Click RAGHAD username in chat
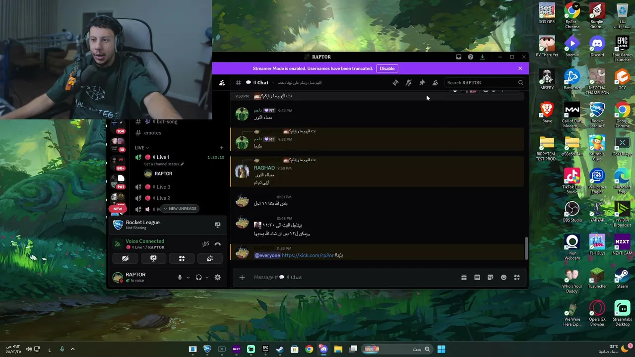 (264, 168)
